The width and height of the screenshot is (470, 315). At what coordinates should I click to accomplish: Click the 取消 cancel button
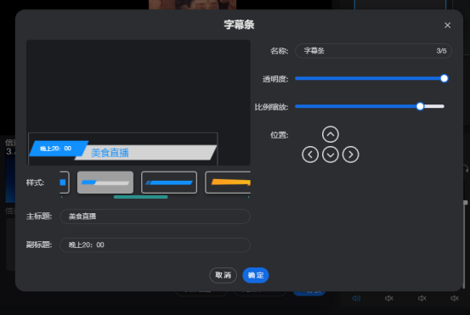point(223,275)
